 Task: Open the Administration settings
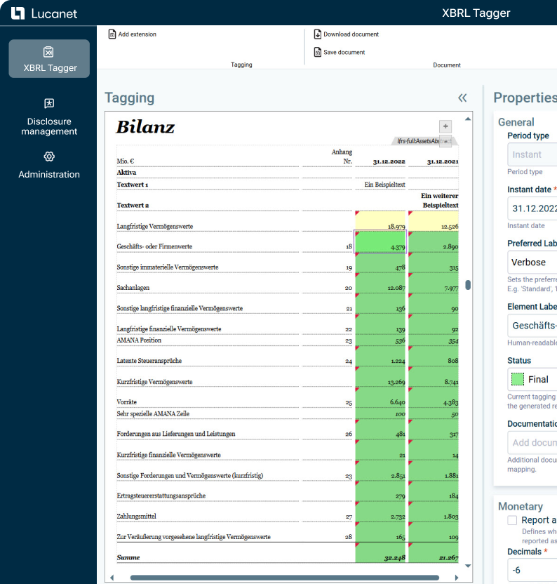click(49, 165)
